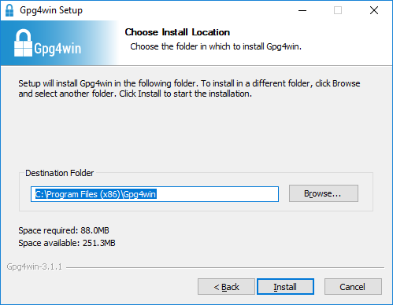Click the setup instruction paragraph text
The width and height of the screenshot is (393, 305).
(189, 88)
